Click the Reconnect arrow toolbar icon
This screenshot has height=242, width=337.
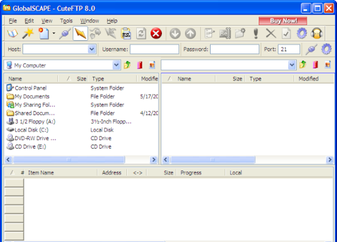tap(111, 34)
